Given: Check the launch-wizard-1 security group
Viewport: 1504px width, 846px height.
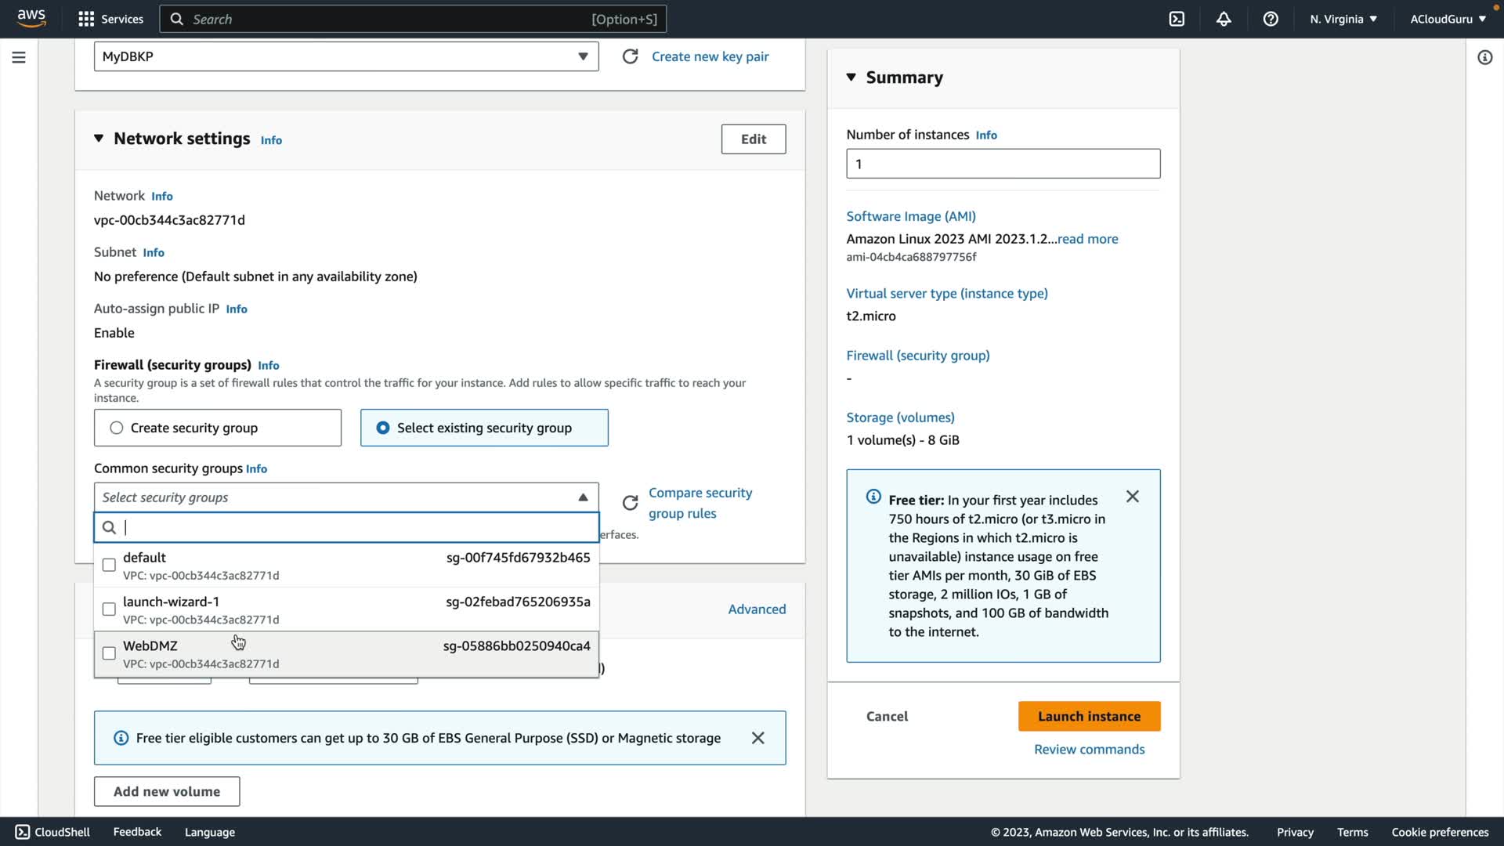Looking at the screenshot, I should tap(109, 609).
